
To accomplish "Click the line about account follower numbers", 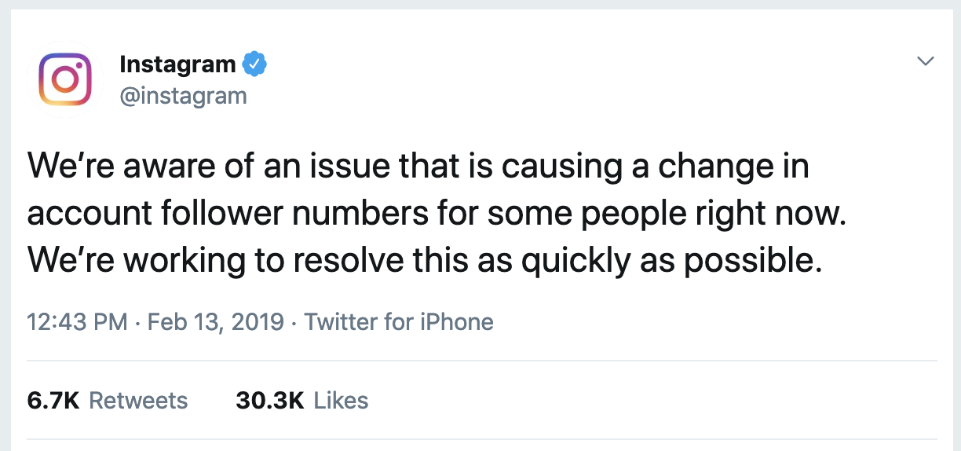I will coord(438,215).
